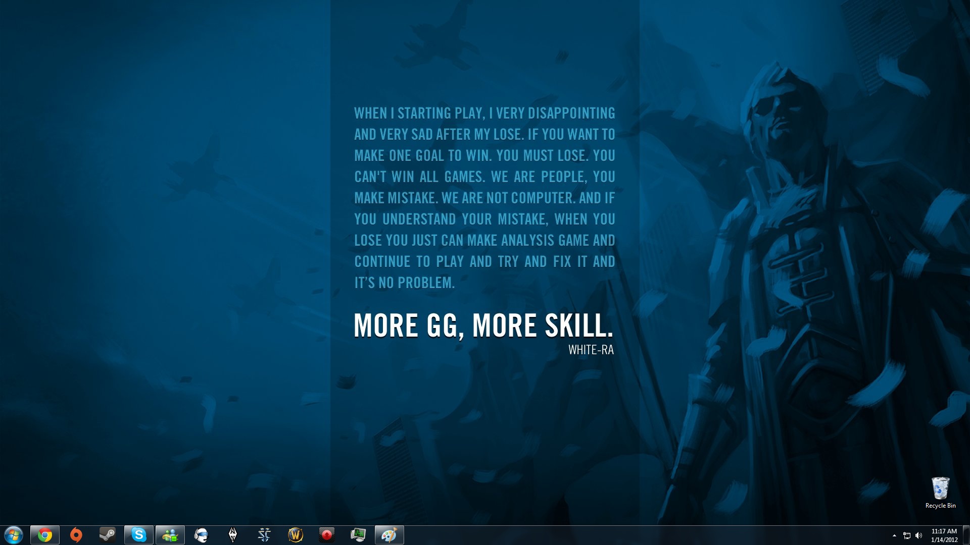The height and width of the screenshot is (545, 970).
Task: Open the volume speaker control
Action: (x=919, y=535)
